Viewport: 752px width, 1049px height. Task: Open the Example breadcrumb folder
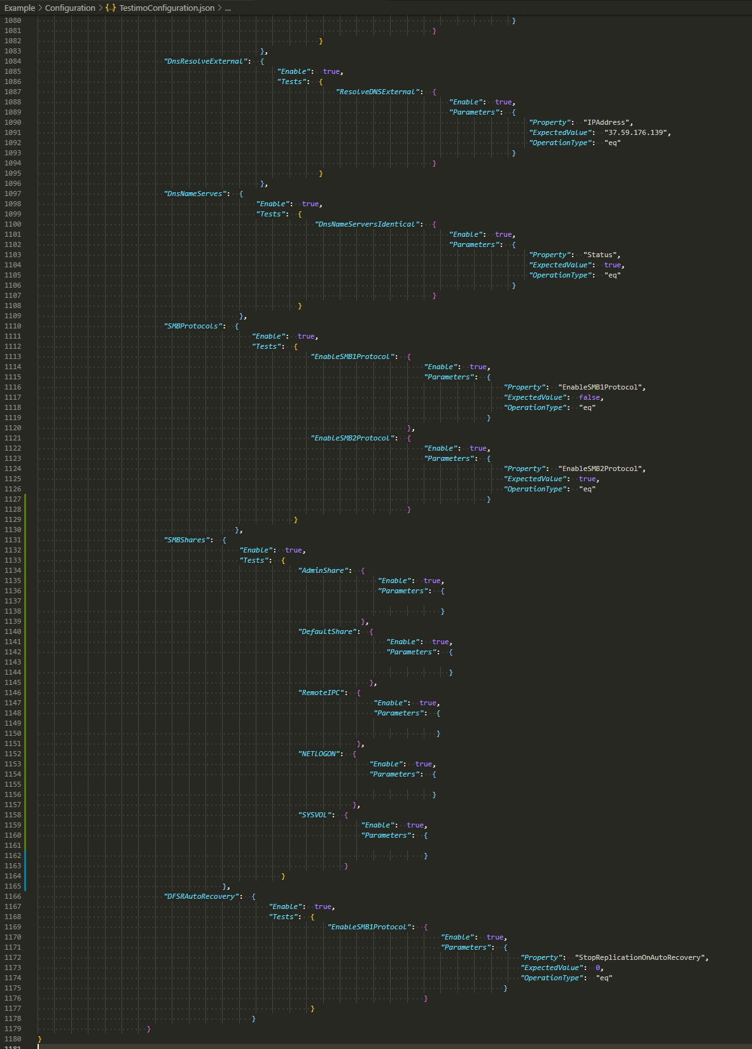pyautogui.click(x=20, y=8)
